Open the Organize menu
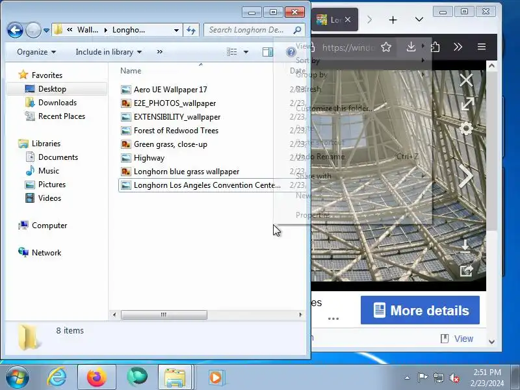The height and width of the screenshot is (390, 520). (36, 52)
